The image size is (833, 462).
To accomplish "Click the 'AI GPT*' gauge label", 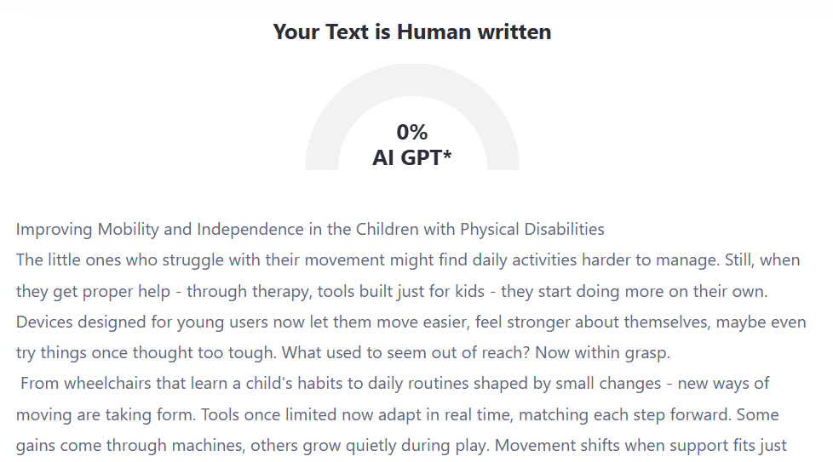I will (x=411, y=157).
